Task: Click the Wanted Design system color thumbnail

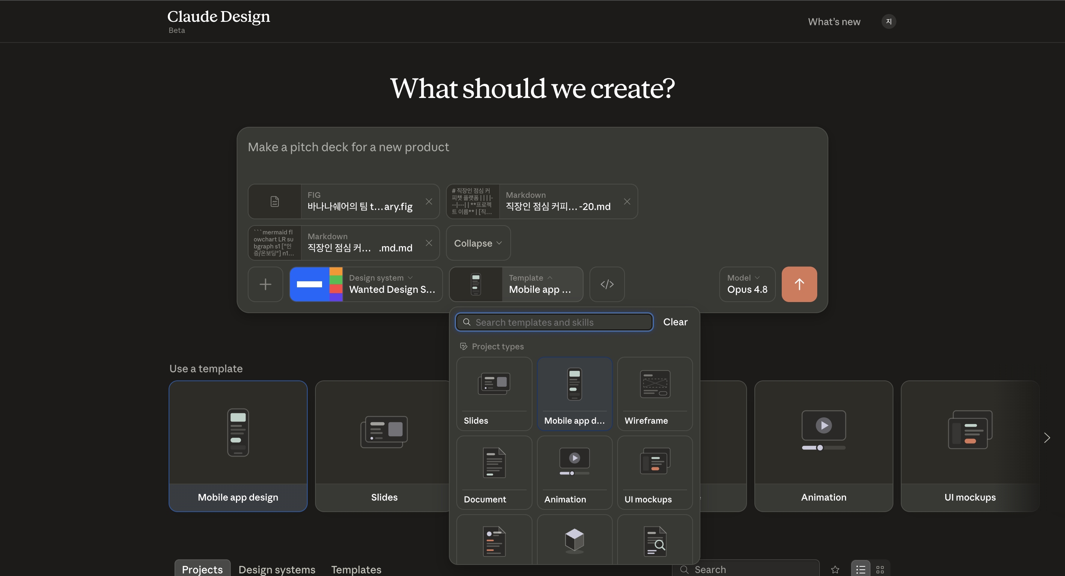Action: click(316, 284)
